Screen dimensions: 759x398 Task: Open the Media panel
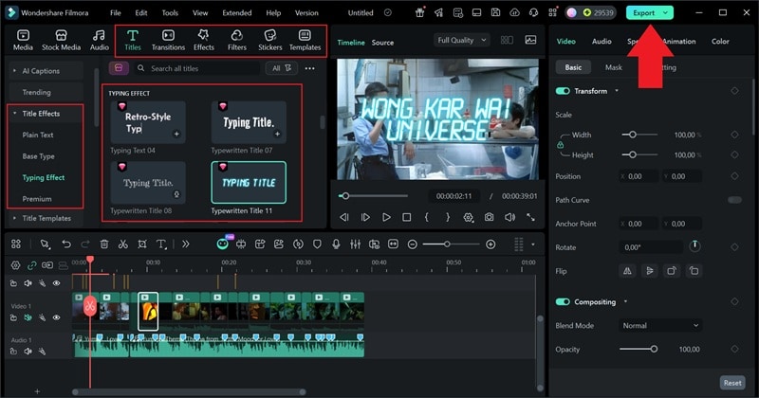[x=23, y=40]
